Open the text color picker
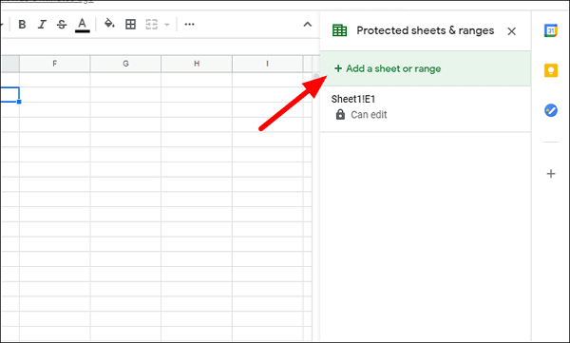 (x=83, y=25)
